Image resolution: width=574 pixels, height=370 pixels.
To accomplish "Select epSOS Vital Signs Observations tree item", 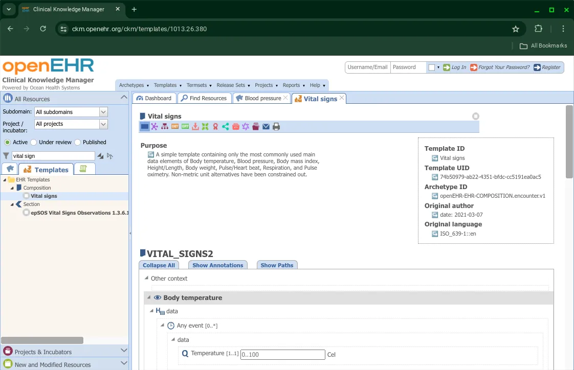I will tap(79, 213).
